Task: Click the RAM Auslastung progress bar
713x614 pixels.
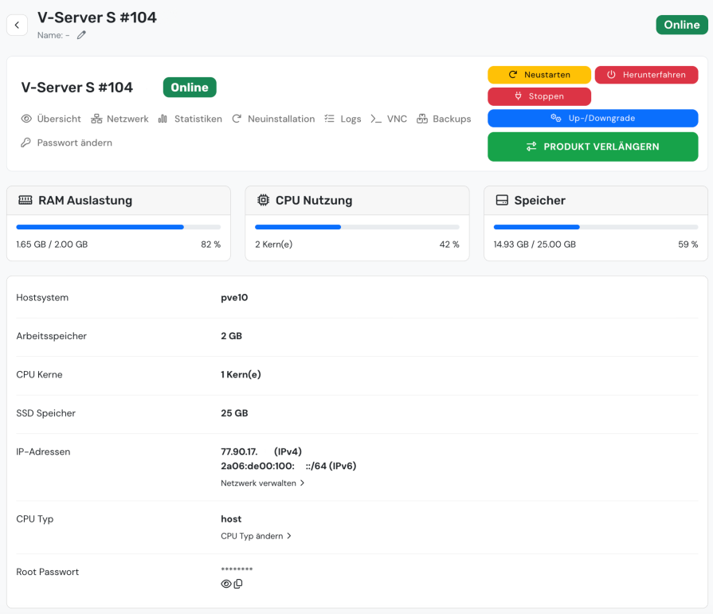Action: pos(118,227)
